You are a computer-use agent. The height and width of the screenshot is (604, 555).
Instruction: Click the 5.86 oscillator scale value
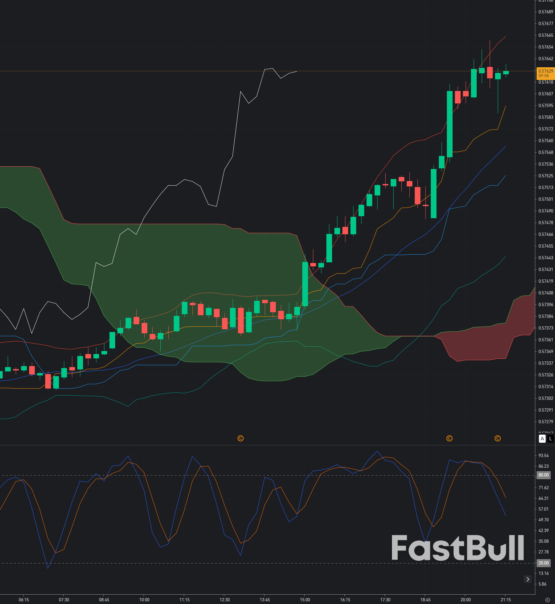(x=543, y=584)
